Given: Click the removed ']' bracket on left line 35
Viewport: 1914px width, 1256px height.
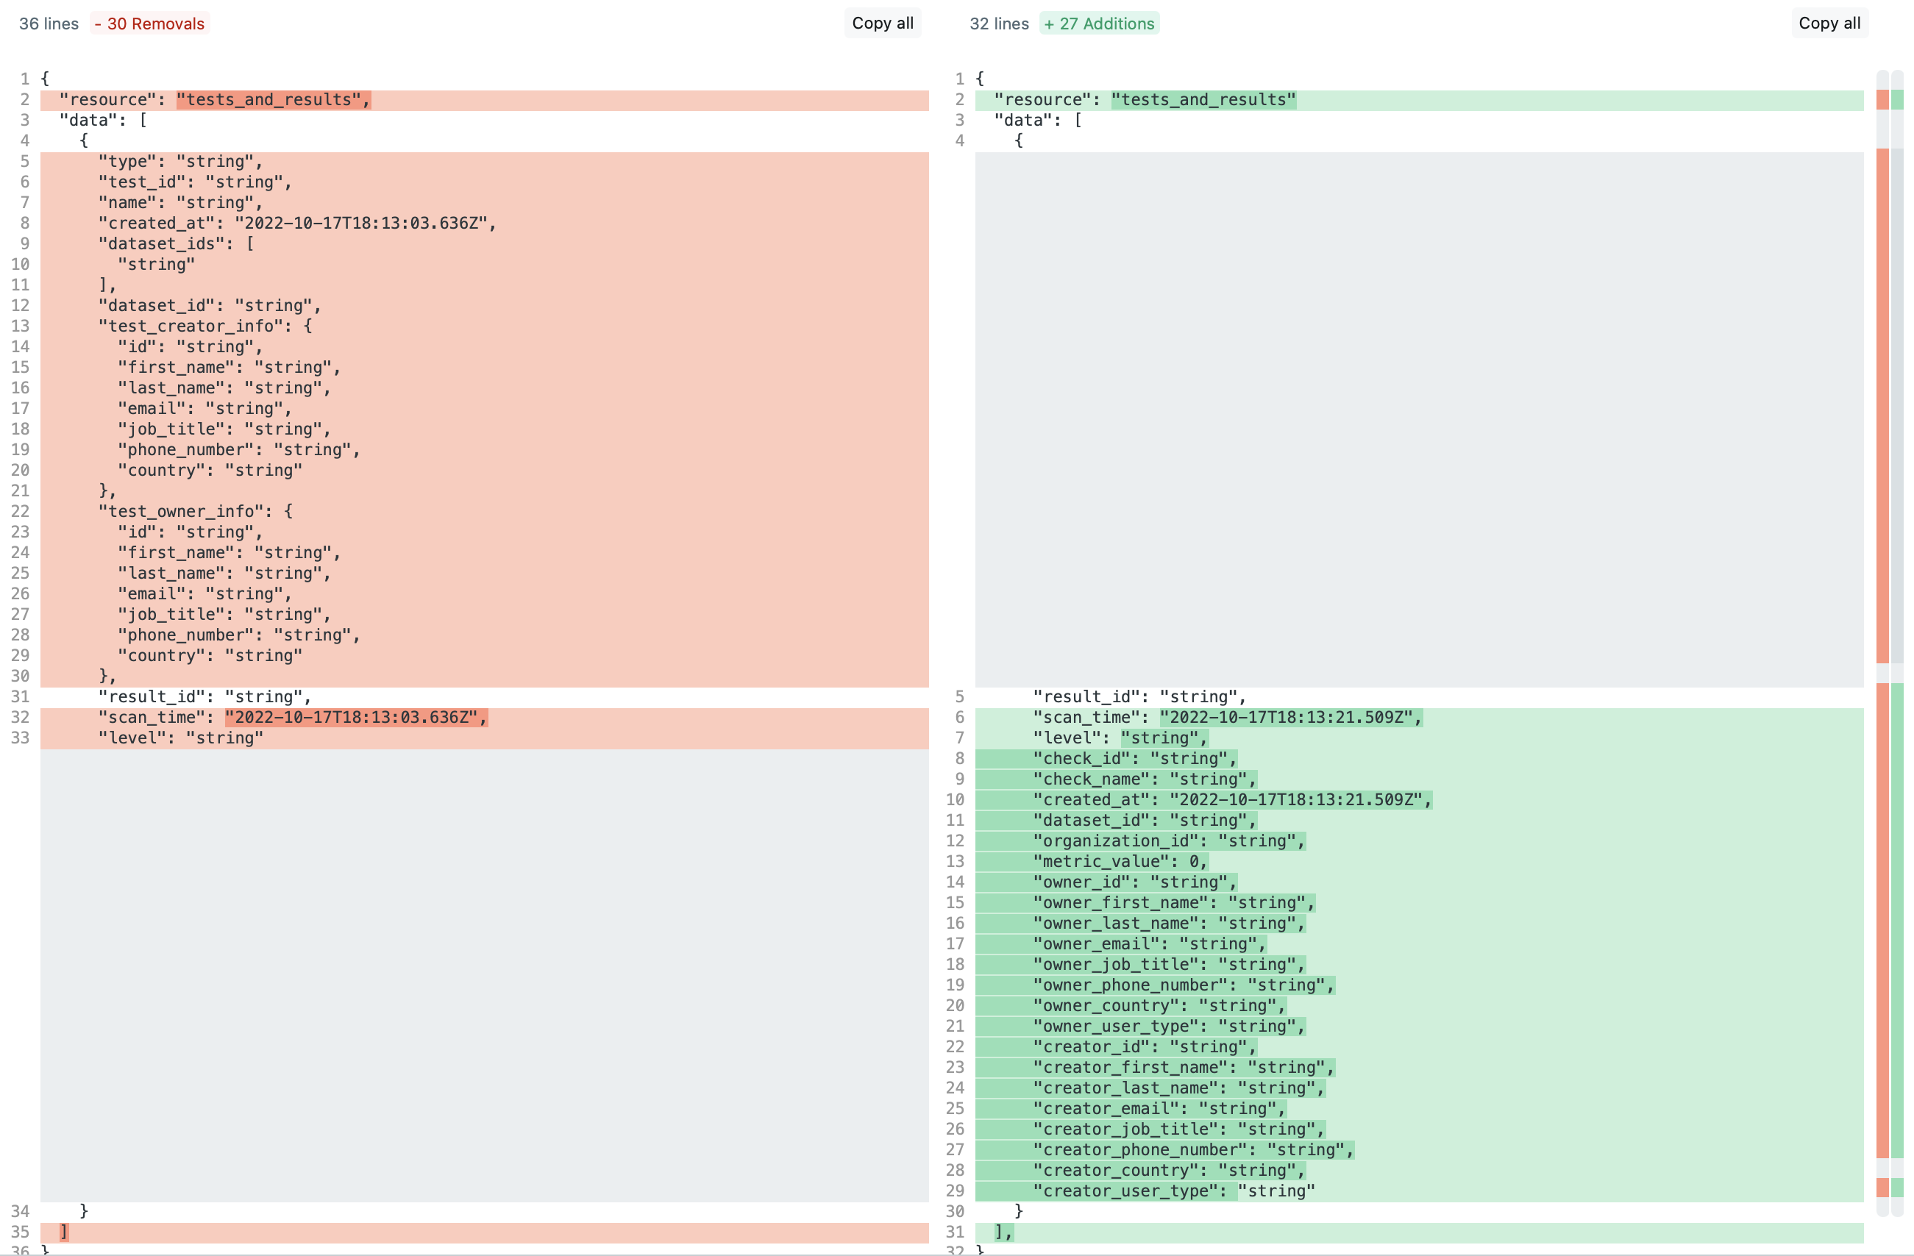Looking at the screenshot, I should click(63, 1232).
